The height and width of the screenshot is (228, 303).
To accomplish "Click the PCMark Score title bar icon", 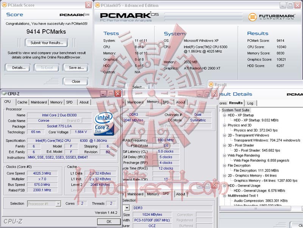I will (4, 5).
